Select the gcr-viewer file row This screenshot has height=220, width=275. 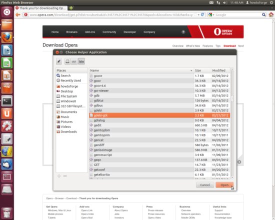pos(159,90)
